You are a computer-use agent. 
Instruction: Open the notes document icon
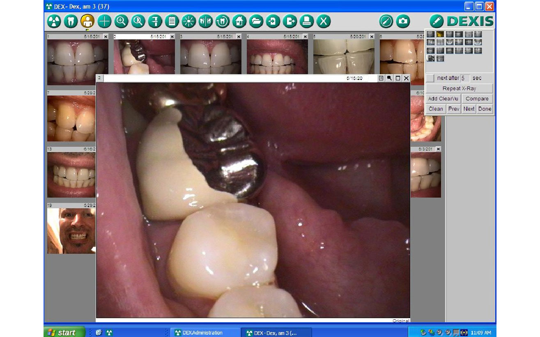(x=172, y=21)
